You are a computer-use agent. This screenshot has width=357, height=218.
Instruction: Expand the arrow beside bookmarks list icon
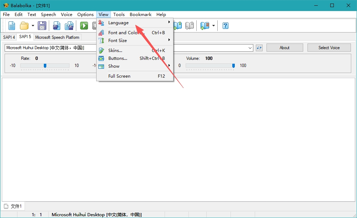tap(213, 26)
